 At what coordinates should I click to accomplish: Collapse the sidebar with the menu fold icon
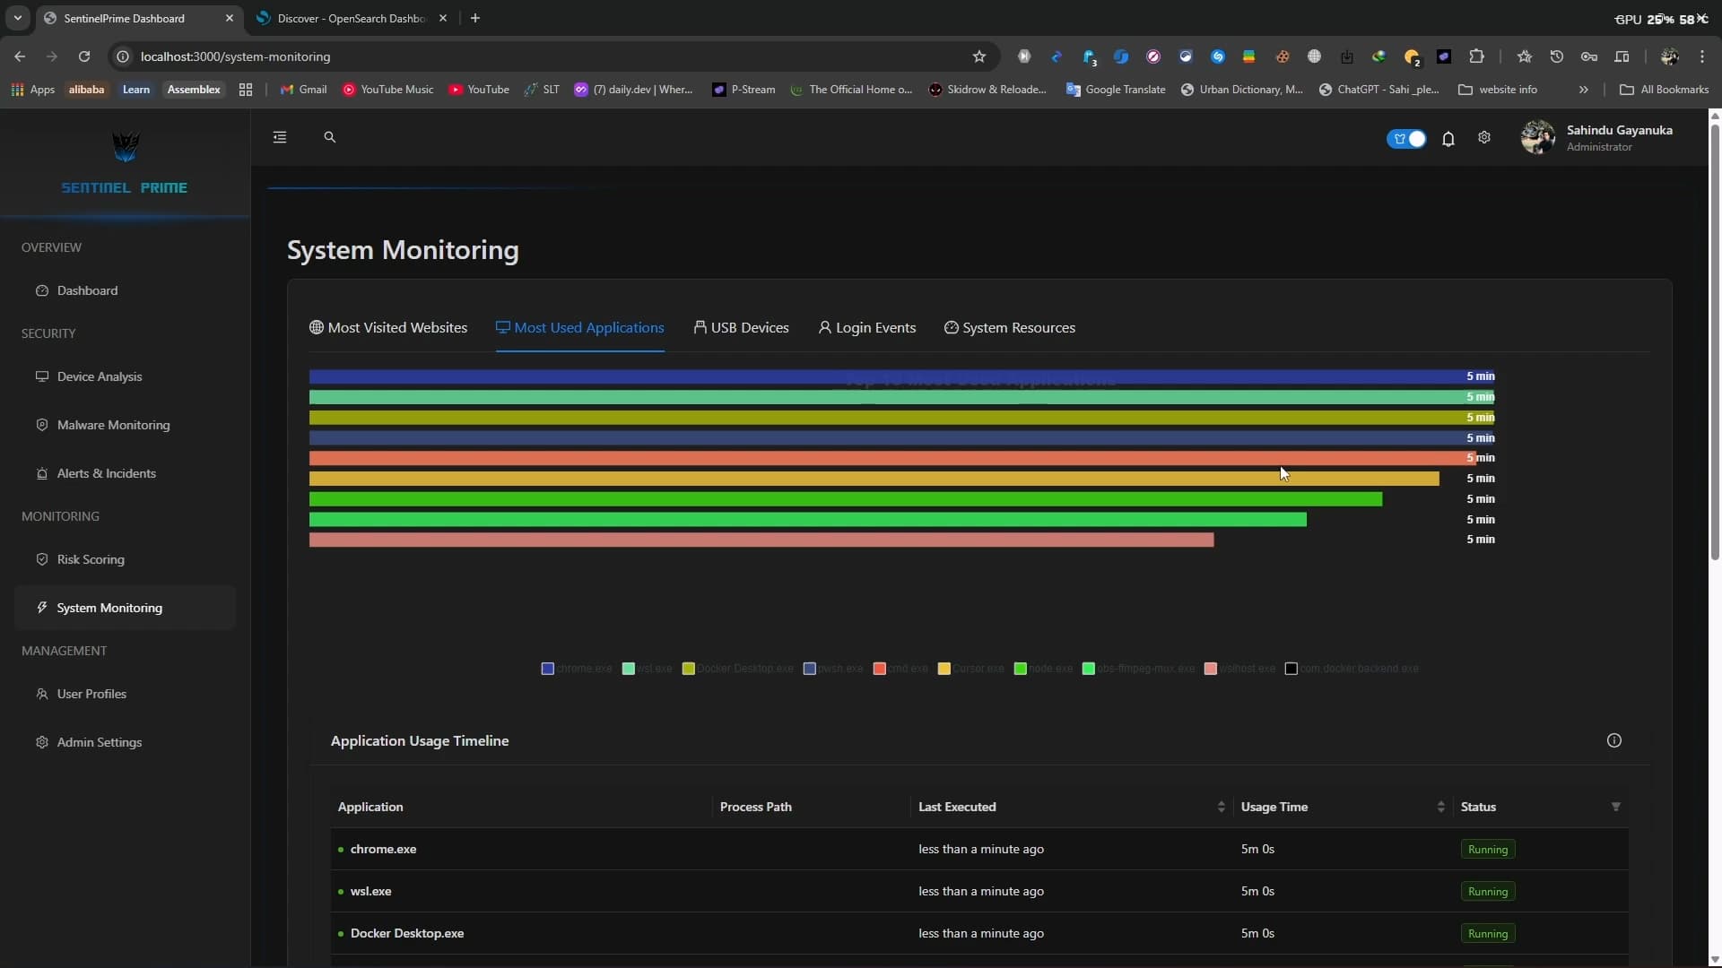point(280,137)
